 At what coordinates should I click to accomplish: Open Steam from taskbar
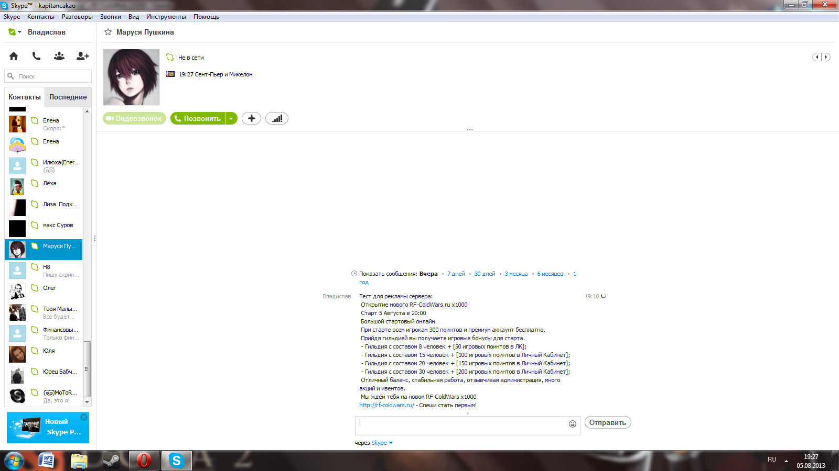click(x=111, y=461)
